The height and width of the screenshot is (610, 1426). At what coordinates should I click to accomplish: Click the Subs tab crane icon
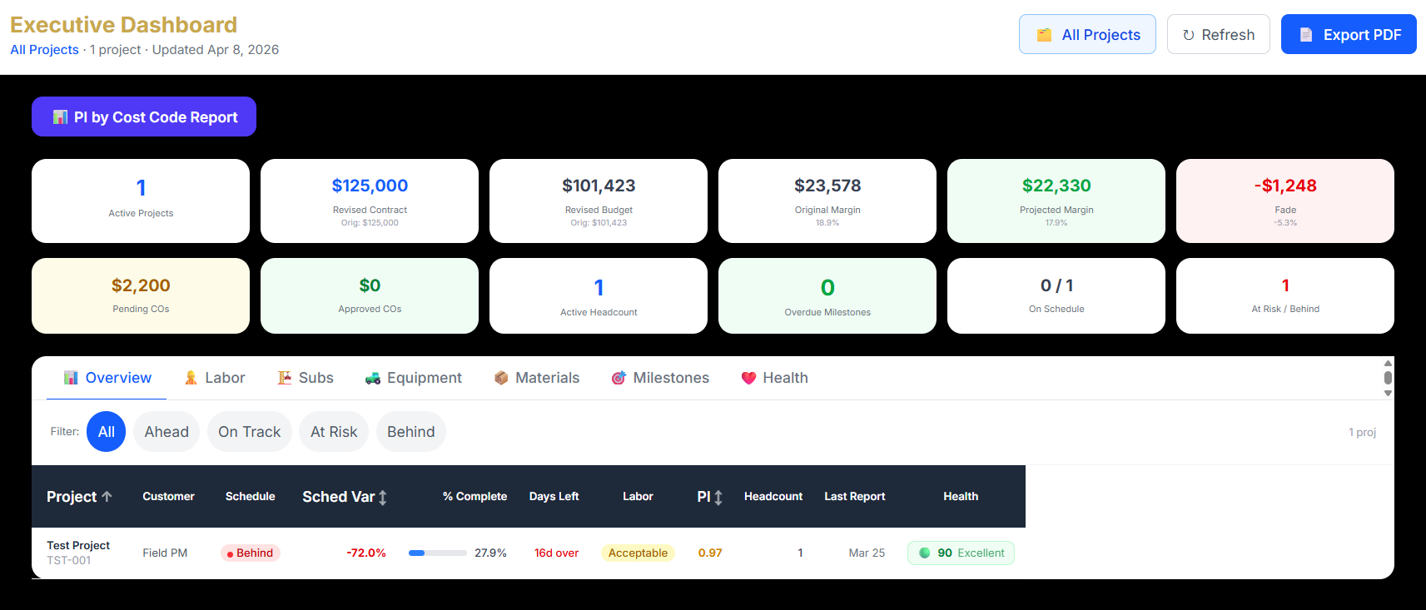click(285, 378)
